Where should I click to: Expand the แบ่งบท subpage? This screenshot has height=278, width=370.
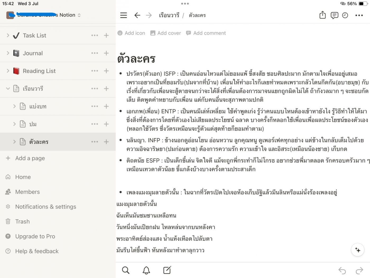15,106
